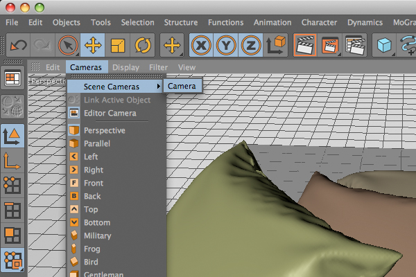Click the Undo arrow icon
Image resolution: width=416 pixels, height=277 pixels.
(18, 45)
